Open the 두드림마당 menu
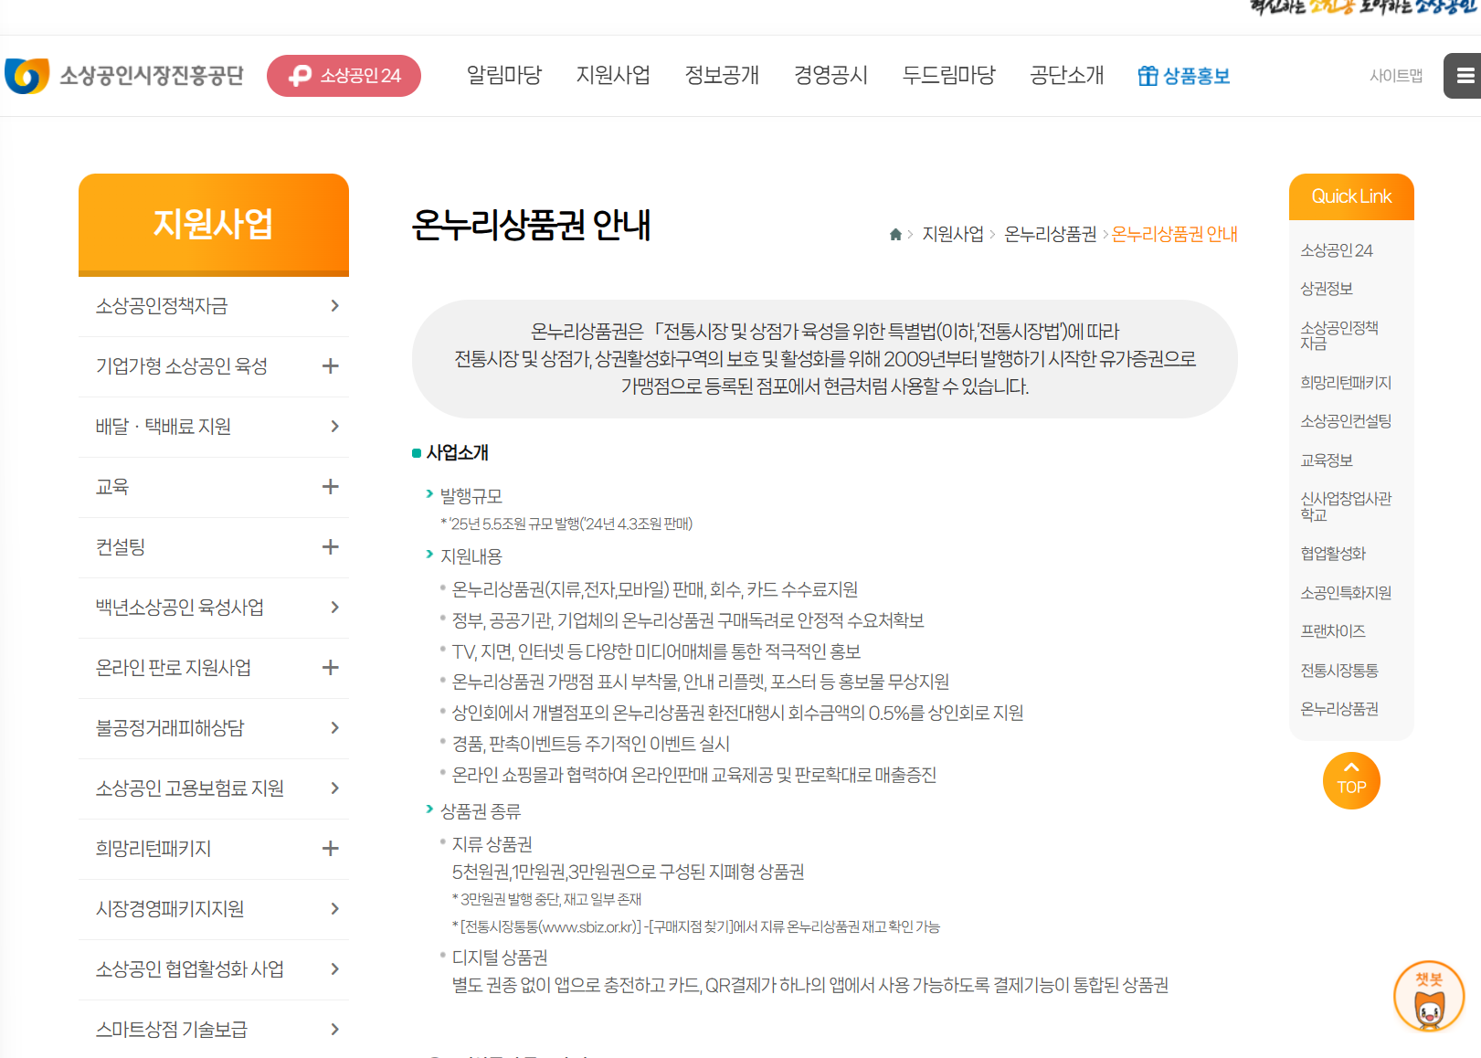 pyautogui.click(x=948, y=75)
